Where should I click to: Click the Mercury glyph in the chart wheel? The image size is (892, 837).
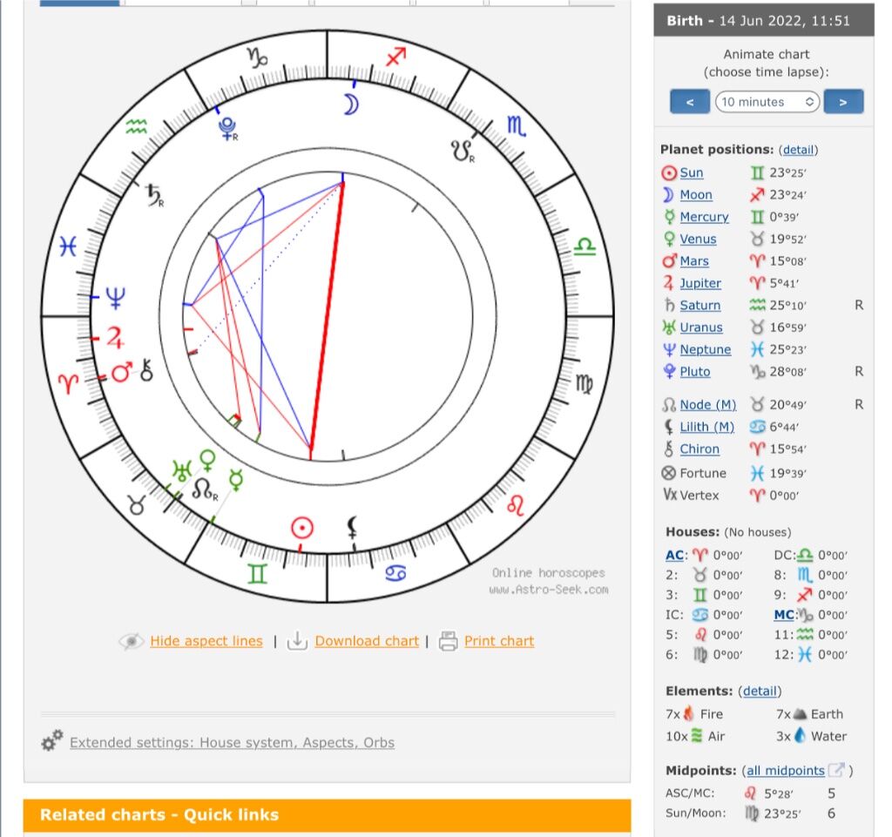pyautogui.click(x=236, y=479)
